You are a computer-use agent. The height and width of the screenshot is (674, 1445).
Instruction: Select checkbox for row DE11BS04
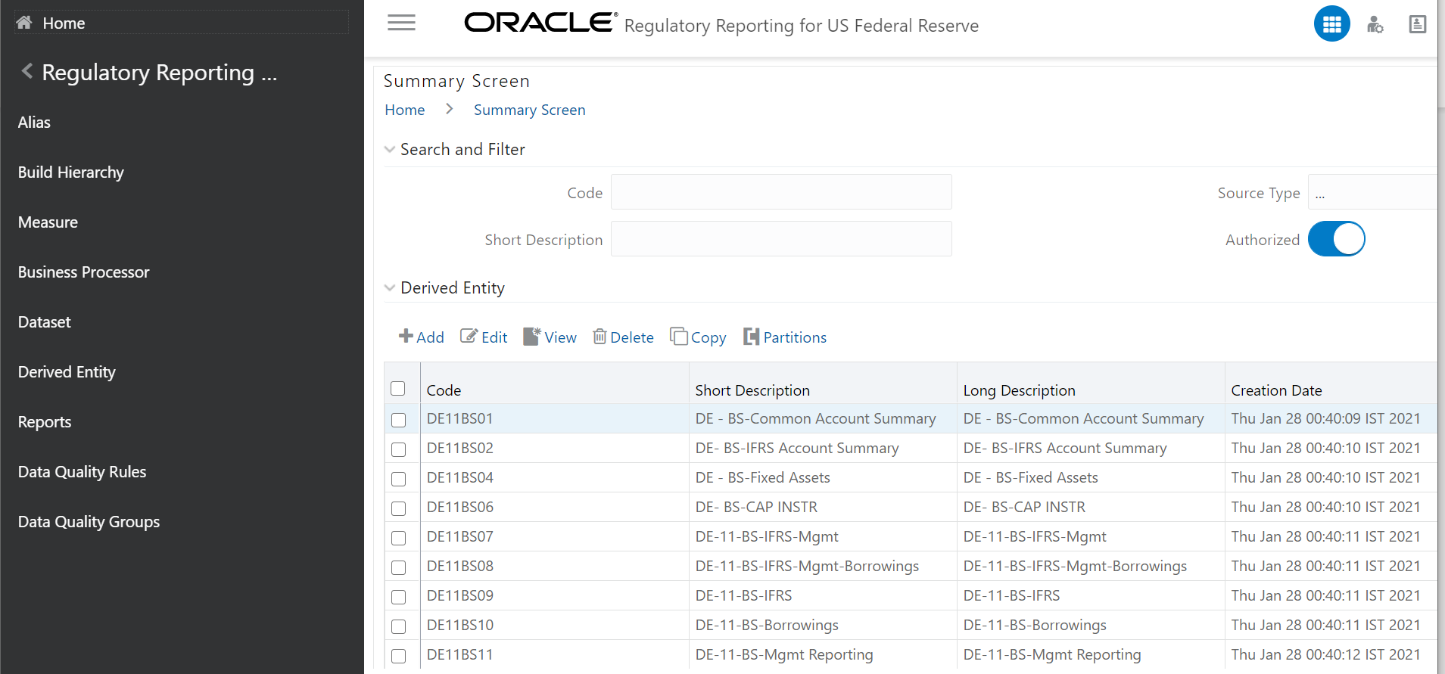pyautogui.click(x=399, y=479)
